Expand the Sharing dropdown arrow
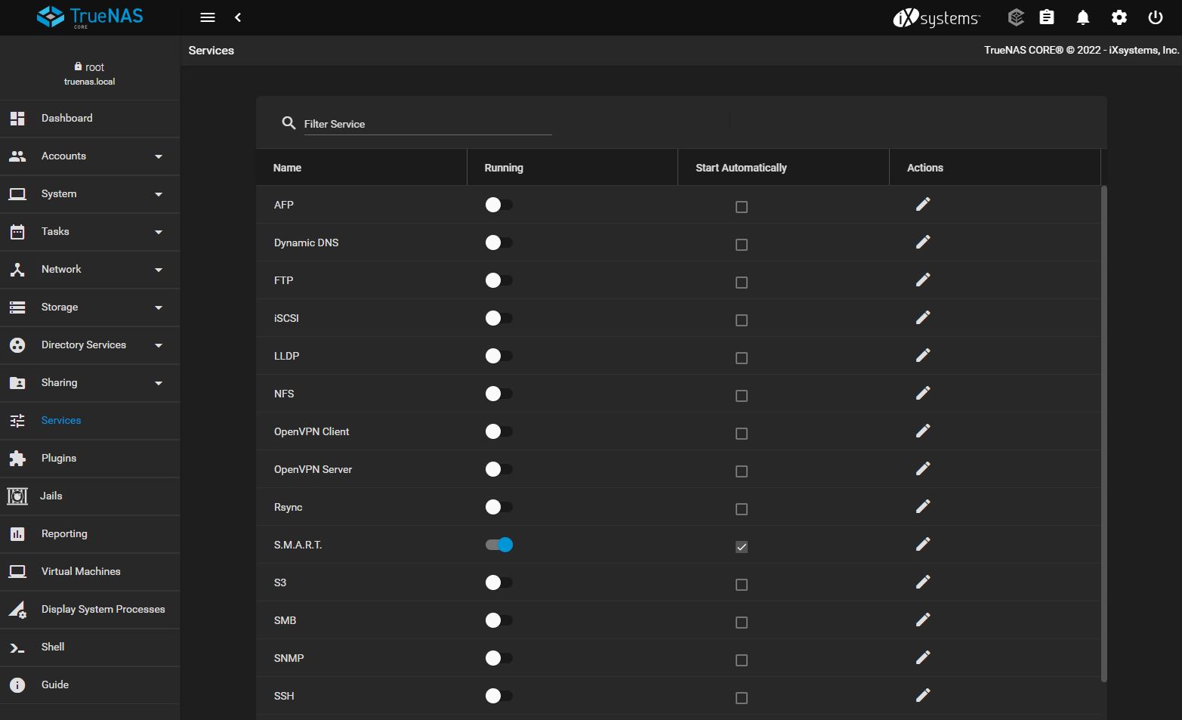Viewport: 1182px width, 720px height. coord(159,383)
